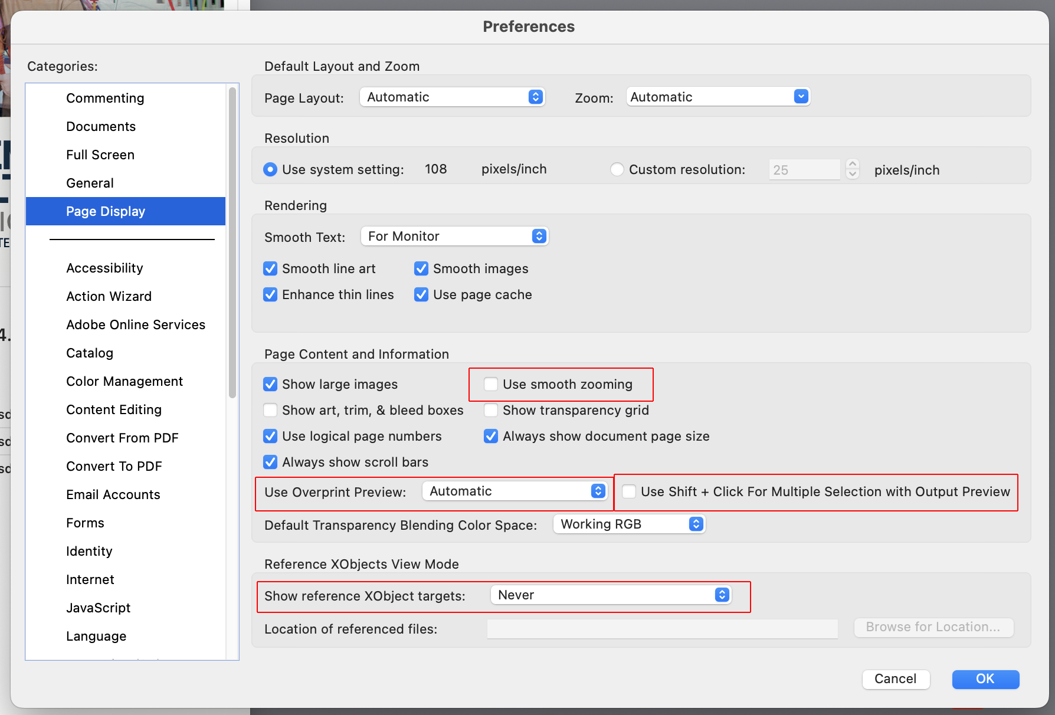Open the Default Transparency Blending Color Space dropdown
The height and width of the screenshot is (715, 1055).
(x=628, y=524)
